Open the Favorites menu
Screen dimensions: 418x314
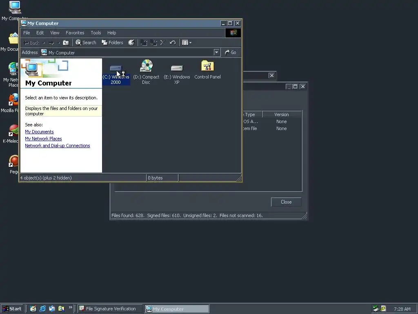click(75, 33)
